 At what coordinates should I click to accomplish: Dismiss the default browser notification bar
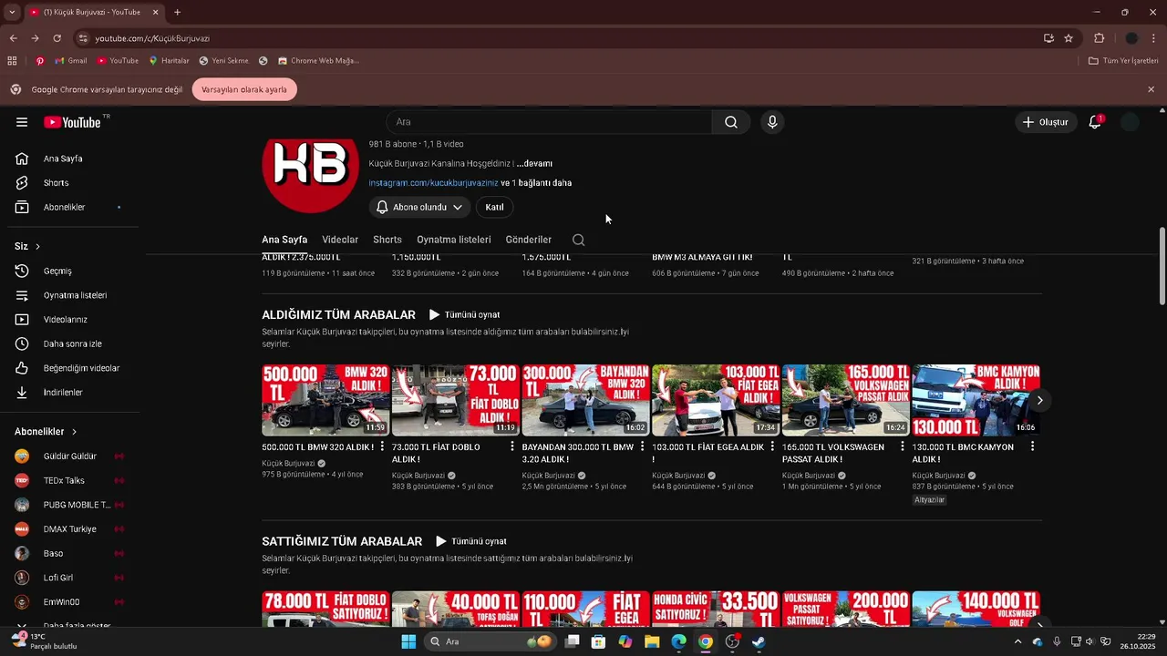pyautogui.click(x=1151, y=89)
